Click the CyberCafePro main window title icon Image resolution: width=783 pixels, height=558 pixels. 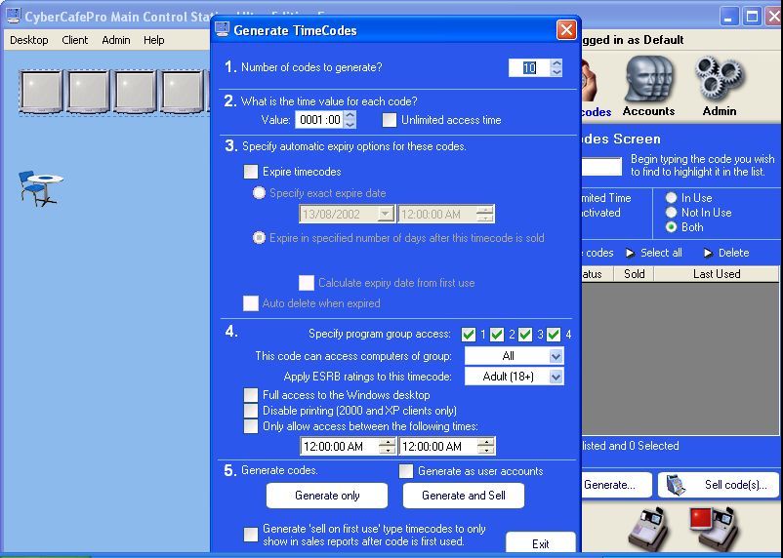pyautogui.click(x=13, y=16)
